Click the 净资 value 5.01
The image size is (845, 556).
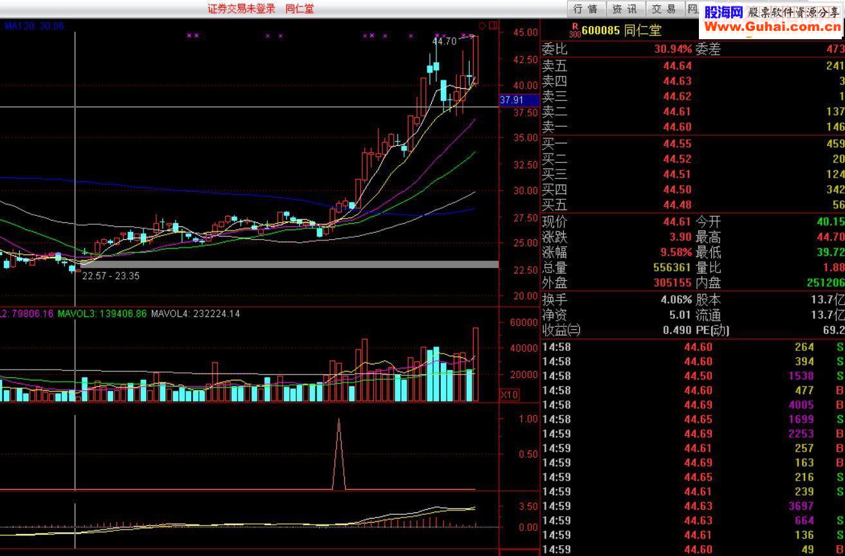pyautogui.click(x=680, y=315)
